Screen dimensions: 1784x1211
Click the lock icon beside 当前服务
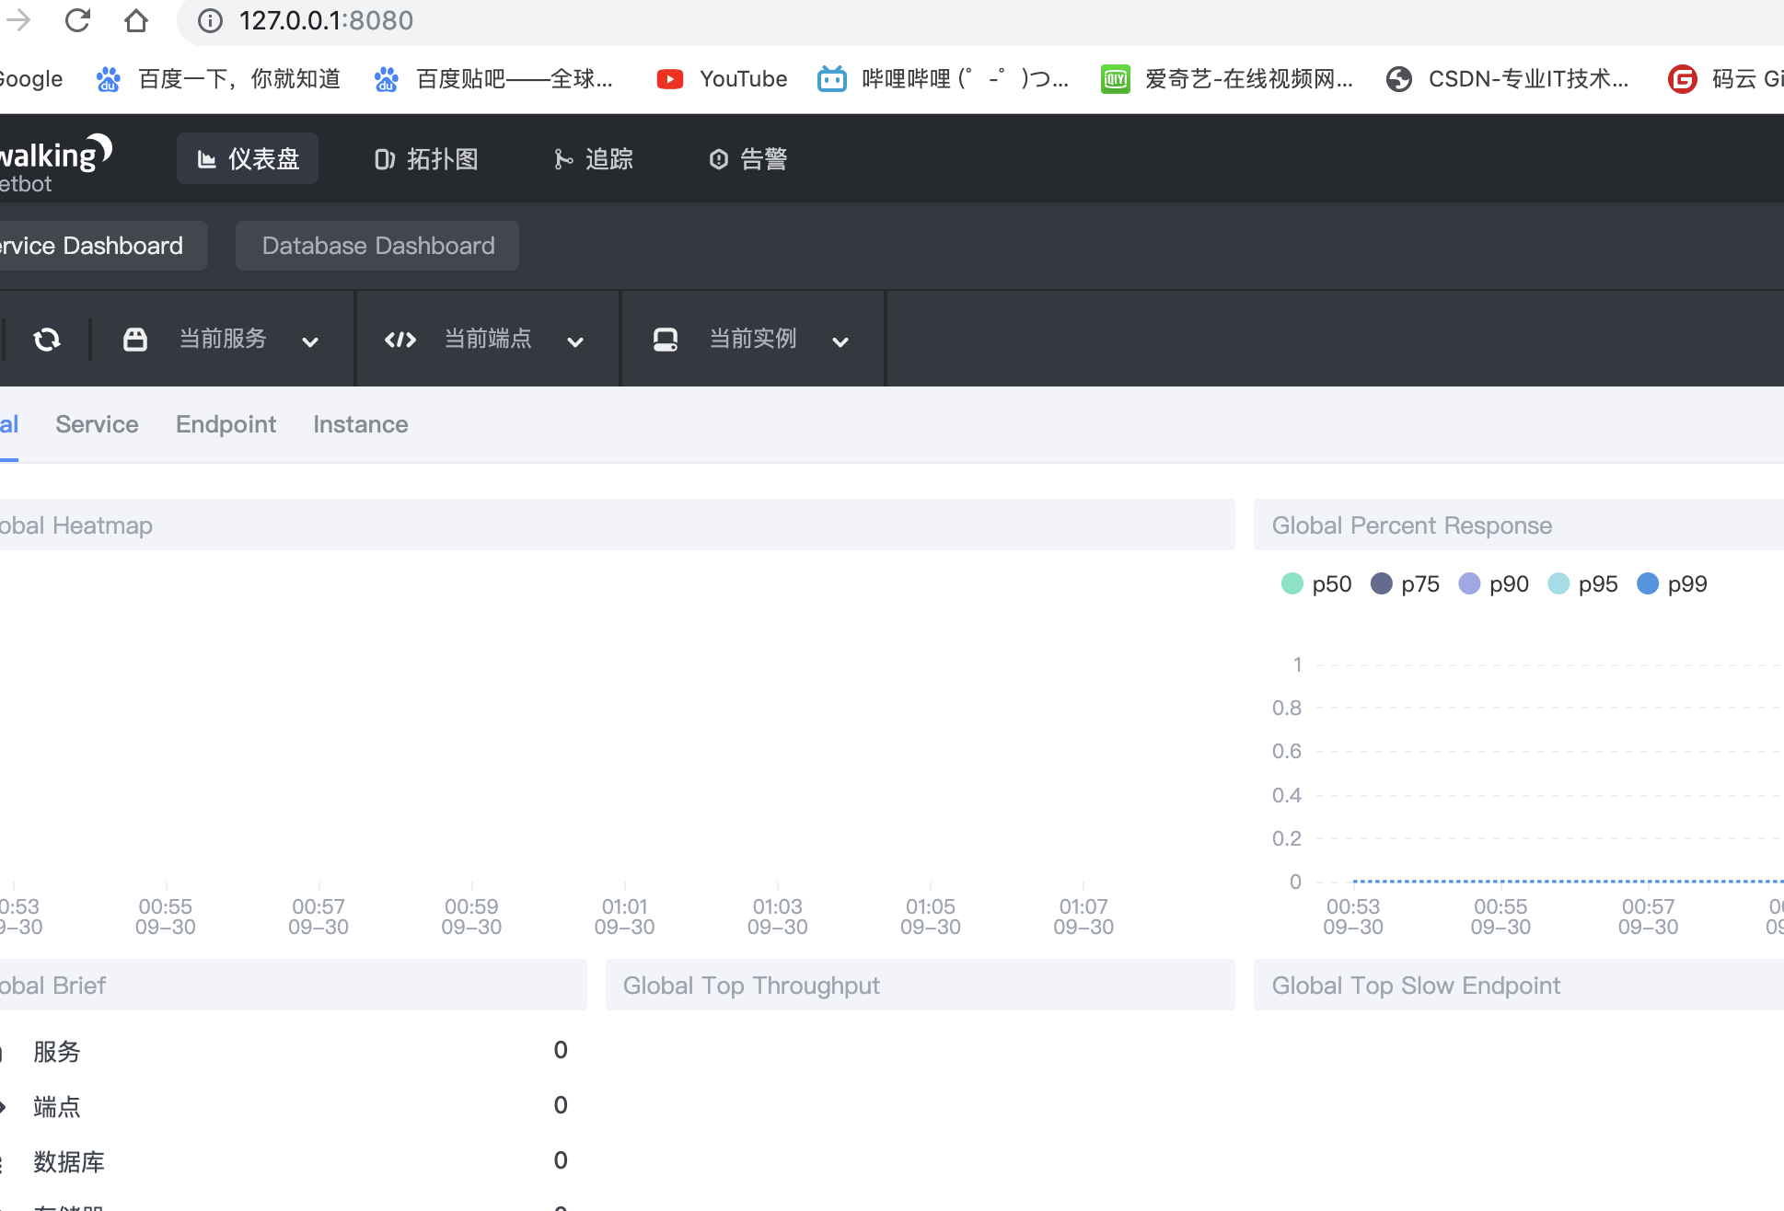click(135, 340)
